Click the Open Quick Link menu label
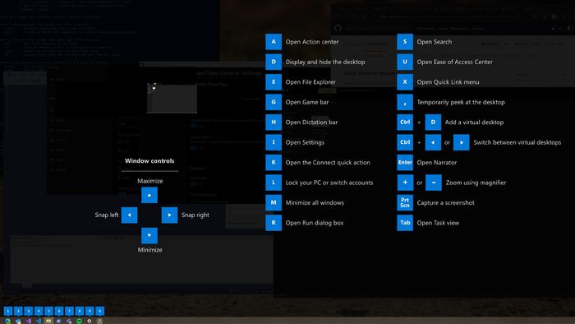Image resolution: width=575 pixels, height=324 pixels. tap(448, 82)
